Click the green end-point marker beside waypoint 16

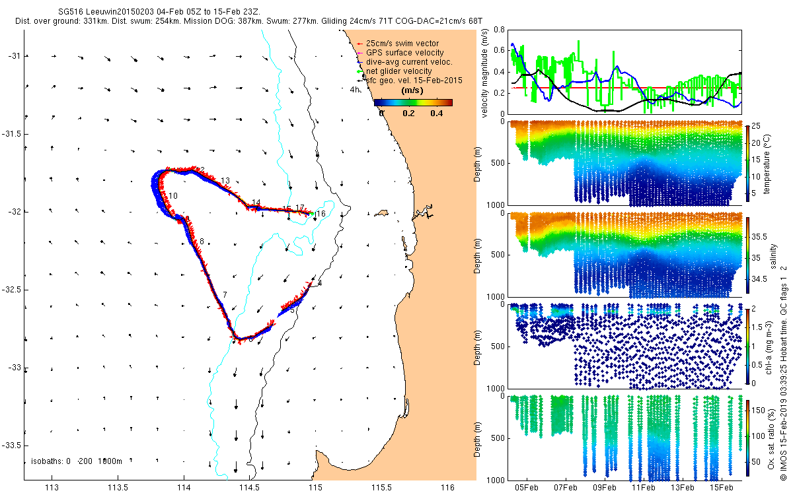click(311, 213)
